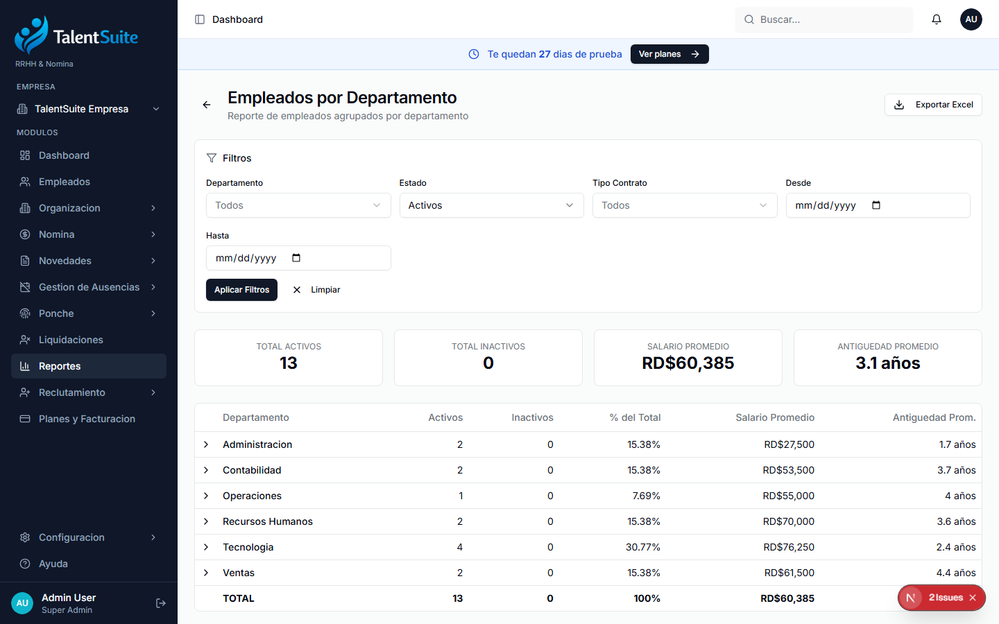Expand the Operaciones department row
Viewport: 999px width, 624px height.
coord(206,496)
